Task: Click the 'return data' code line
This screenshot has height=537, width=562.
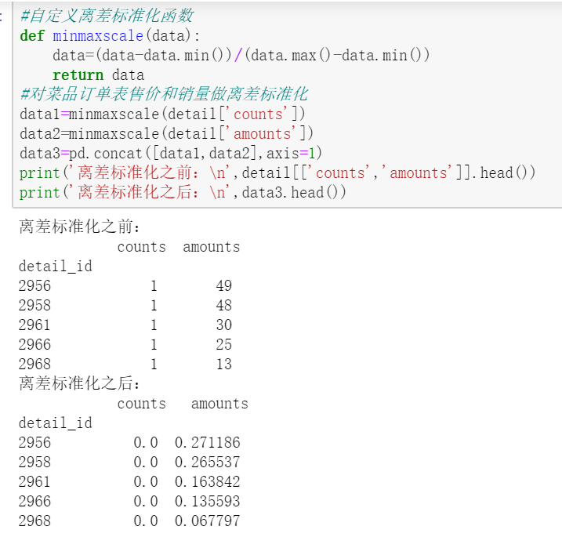Action: [98, 75]
